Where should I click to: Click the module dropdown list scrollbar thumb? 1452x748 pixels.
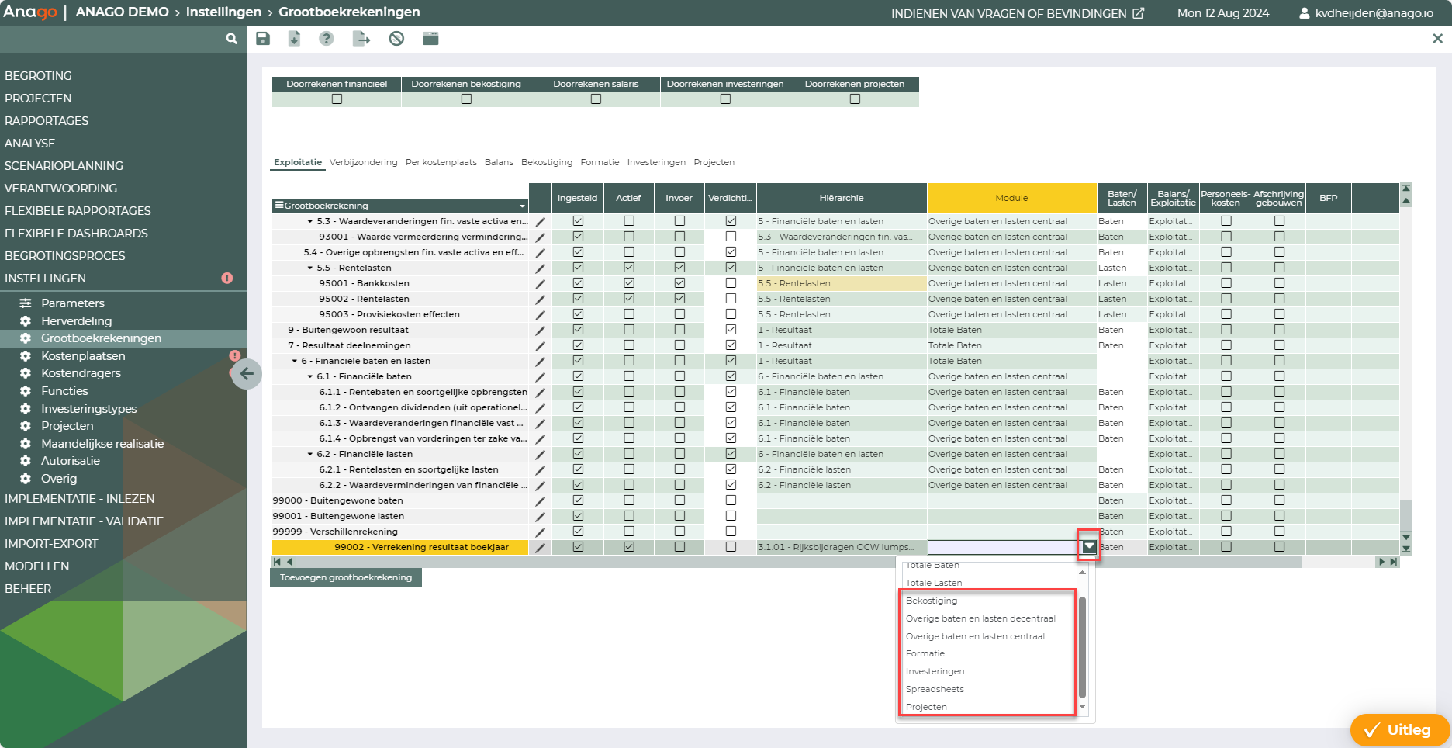(1082, 647)
